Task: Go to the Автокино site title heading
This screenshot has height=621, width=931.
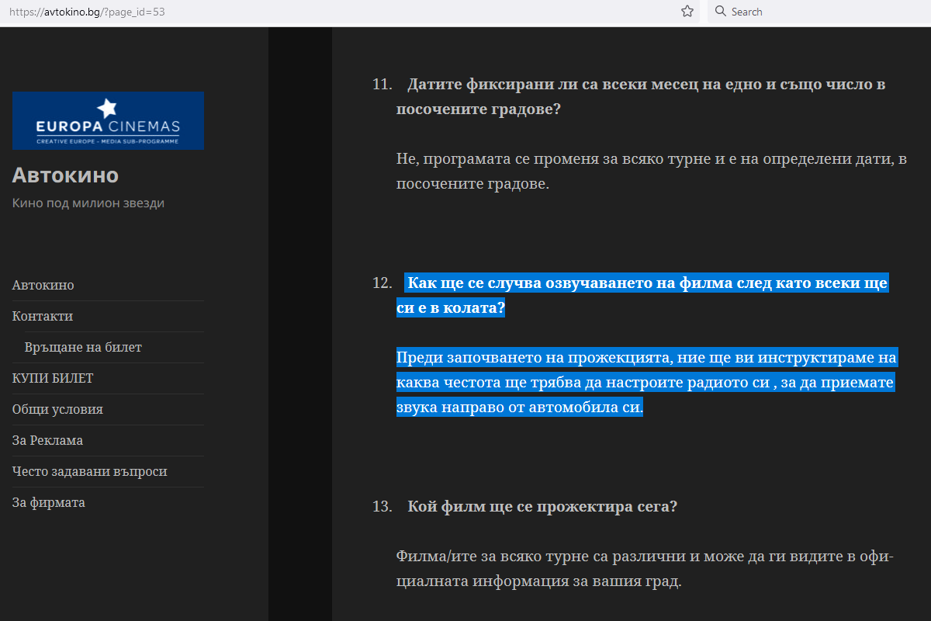Action: click(x=65, y=175)
